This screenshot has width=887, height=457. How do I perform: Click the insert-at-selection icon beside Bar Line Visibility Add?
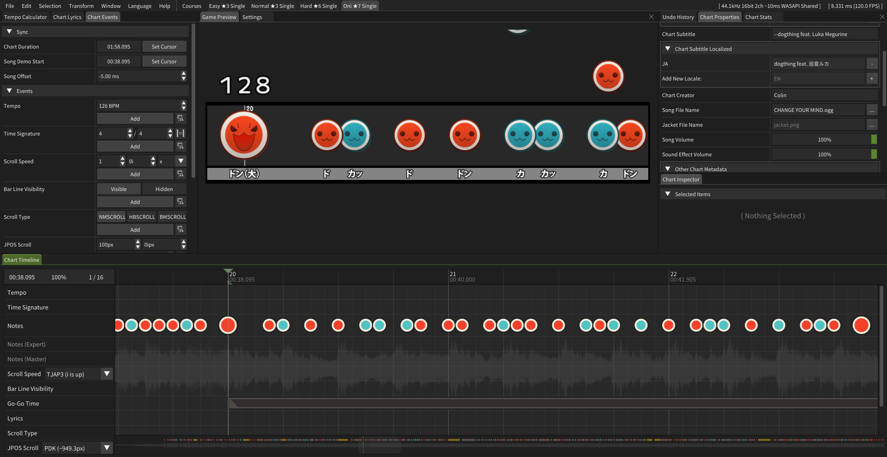[x=180, y=202]
